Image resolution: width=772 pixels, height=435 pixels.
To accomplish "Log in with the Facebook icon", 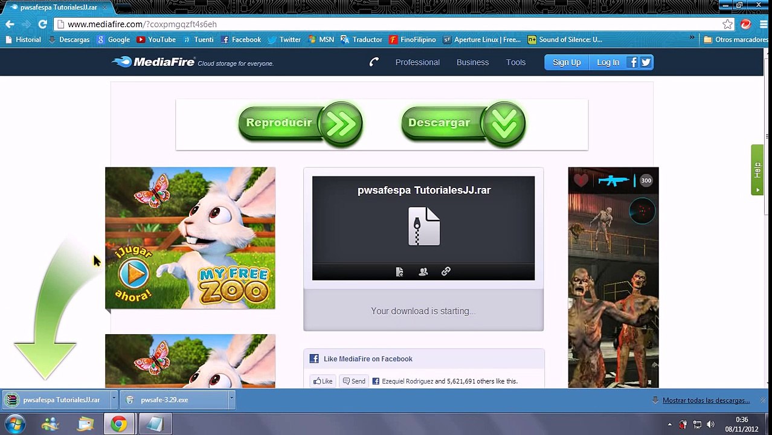I will (633, 62).
